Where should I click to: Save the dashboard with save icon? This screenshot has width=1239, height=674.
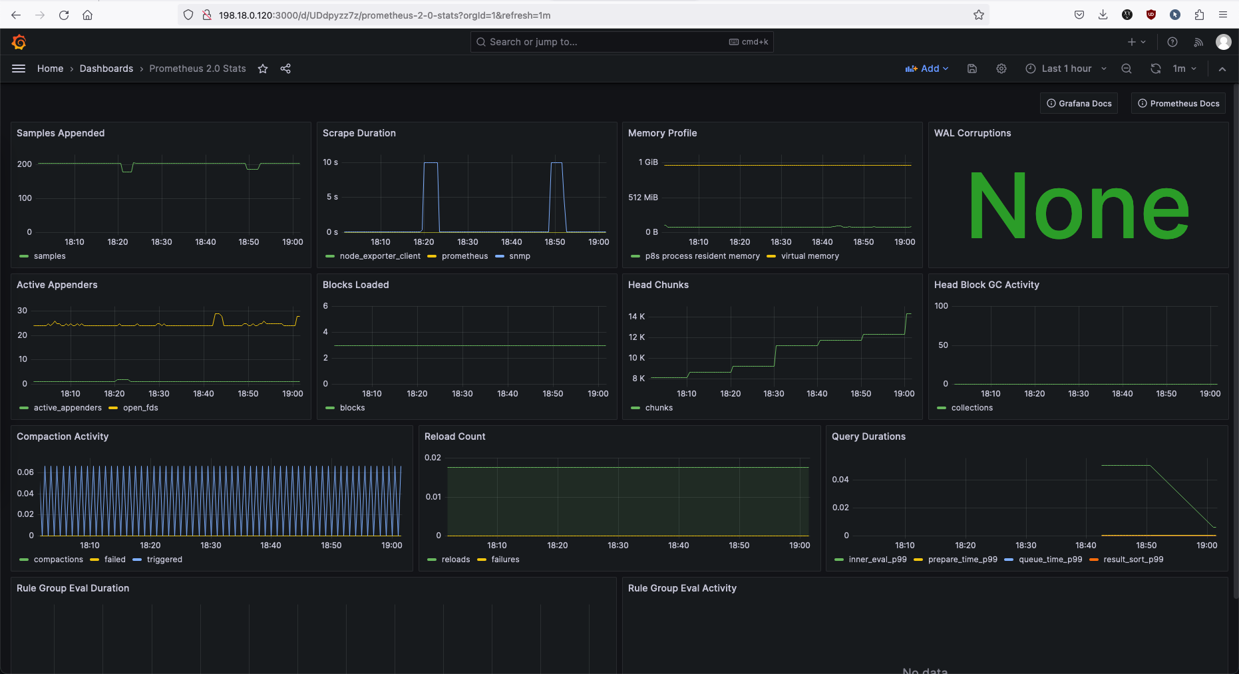tap(972, 69)
